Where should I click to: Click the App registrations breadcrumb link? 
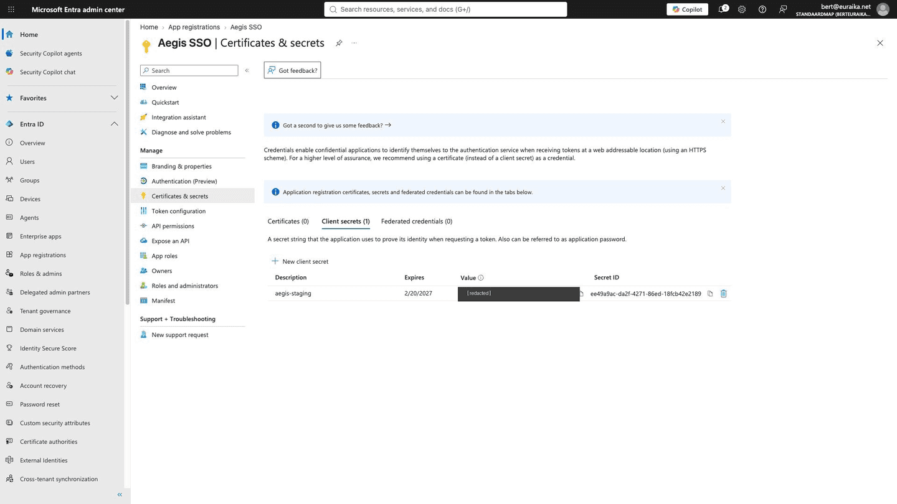(194, 27)
